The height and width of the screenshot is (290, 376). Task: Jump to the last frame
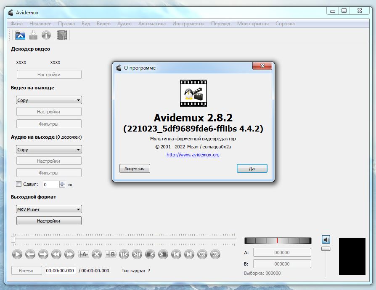pyautogui.click(x=189, y=254)
